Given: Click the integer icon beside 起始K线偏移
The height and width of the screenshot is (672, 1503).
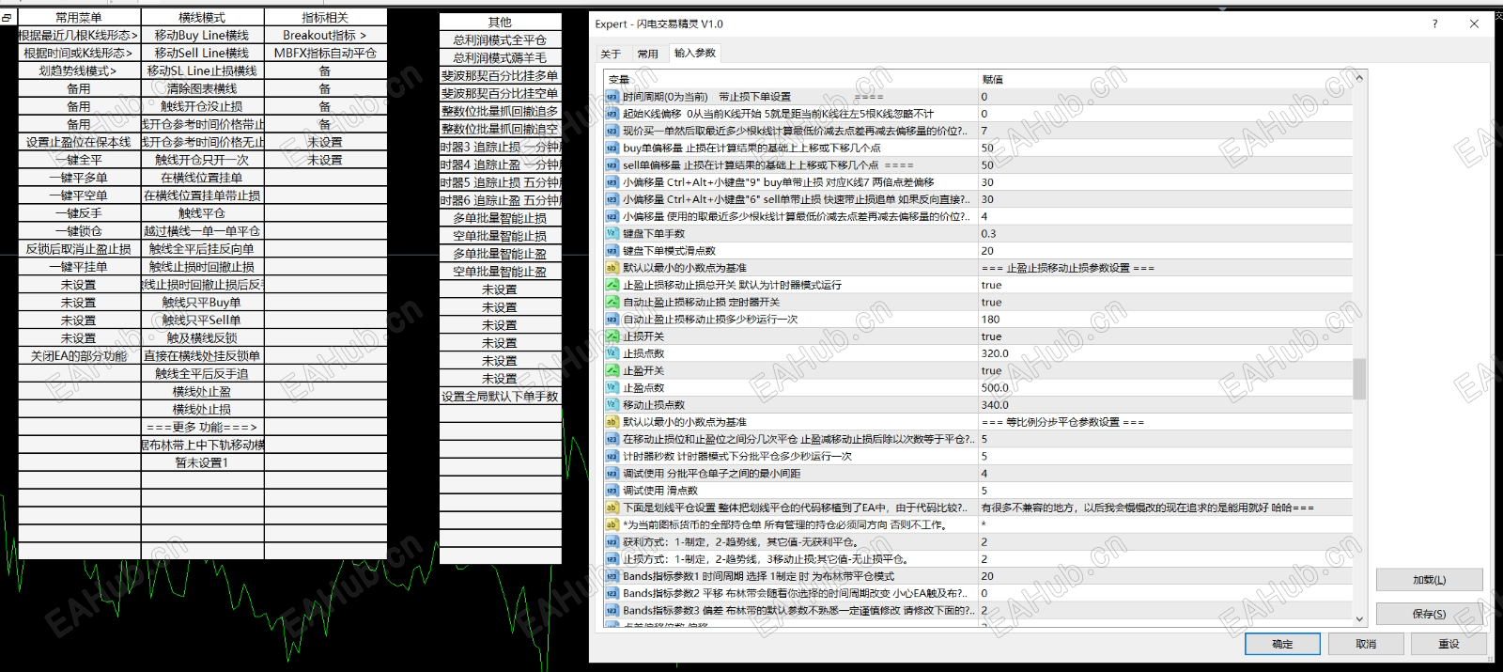Looking at the screenshot, I should (612, 114).
